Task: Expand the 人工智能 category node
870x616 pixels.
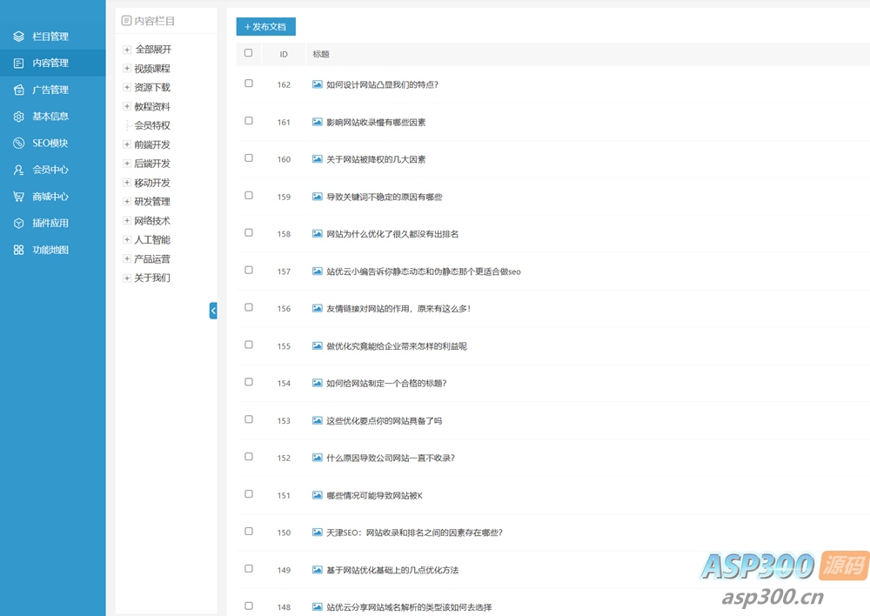Action: coord(126,239)
